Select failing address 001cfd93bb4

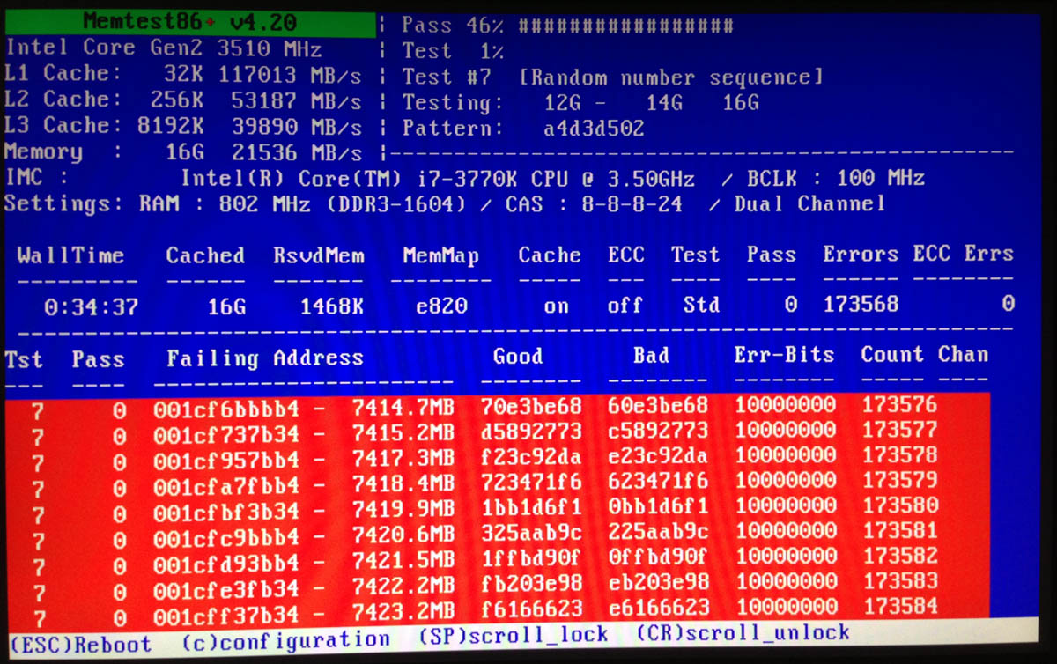[x=226, y=563]
